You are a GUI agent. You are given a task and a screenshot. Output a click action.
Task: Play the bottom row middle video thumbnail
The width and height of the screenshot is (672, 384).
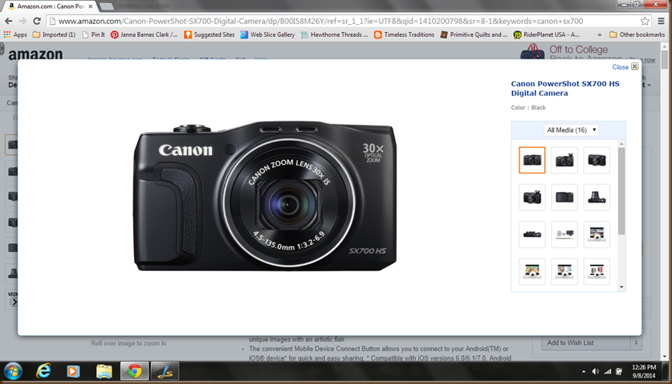click(564, 272)
